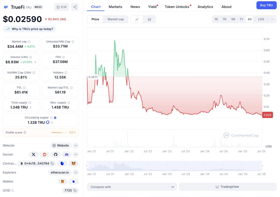The height and width of the screenshot is (197, 280).
Task: Expand the Website dropdown chevron
Action: tap(76, 145)
